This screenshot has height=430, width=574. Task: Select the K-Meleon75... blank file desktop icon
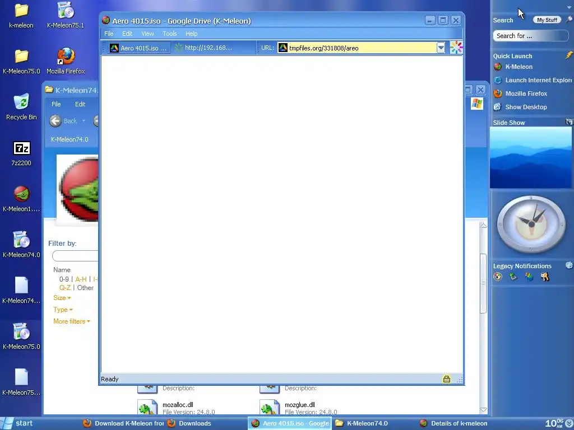coord(21,382)
